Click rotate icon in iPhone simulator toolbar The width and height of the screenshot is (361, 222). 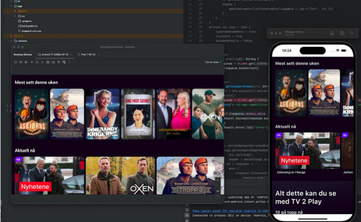[351, 33]
